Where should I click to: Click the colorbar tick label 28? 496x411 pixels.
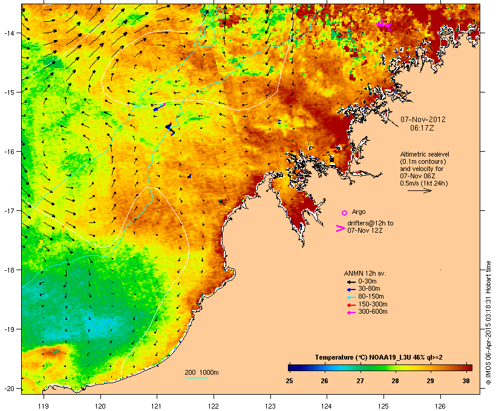395,381
